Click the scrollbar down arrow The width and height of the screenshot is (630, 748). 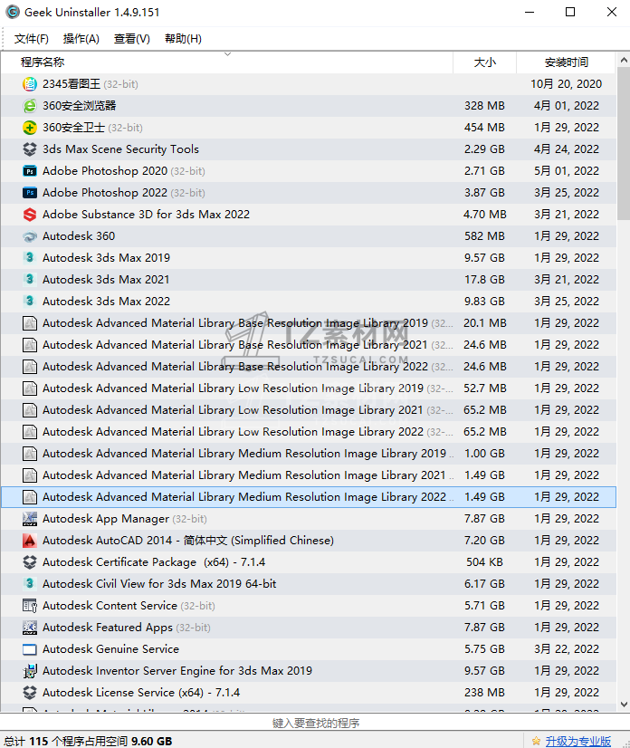tap(624, 705)
